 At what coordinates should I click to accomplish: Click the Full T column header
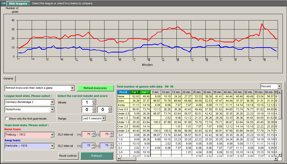coord(135,92)
